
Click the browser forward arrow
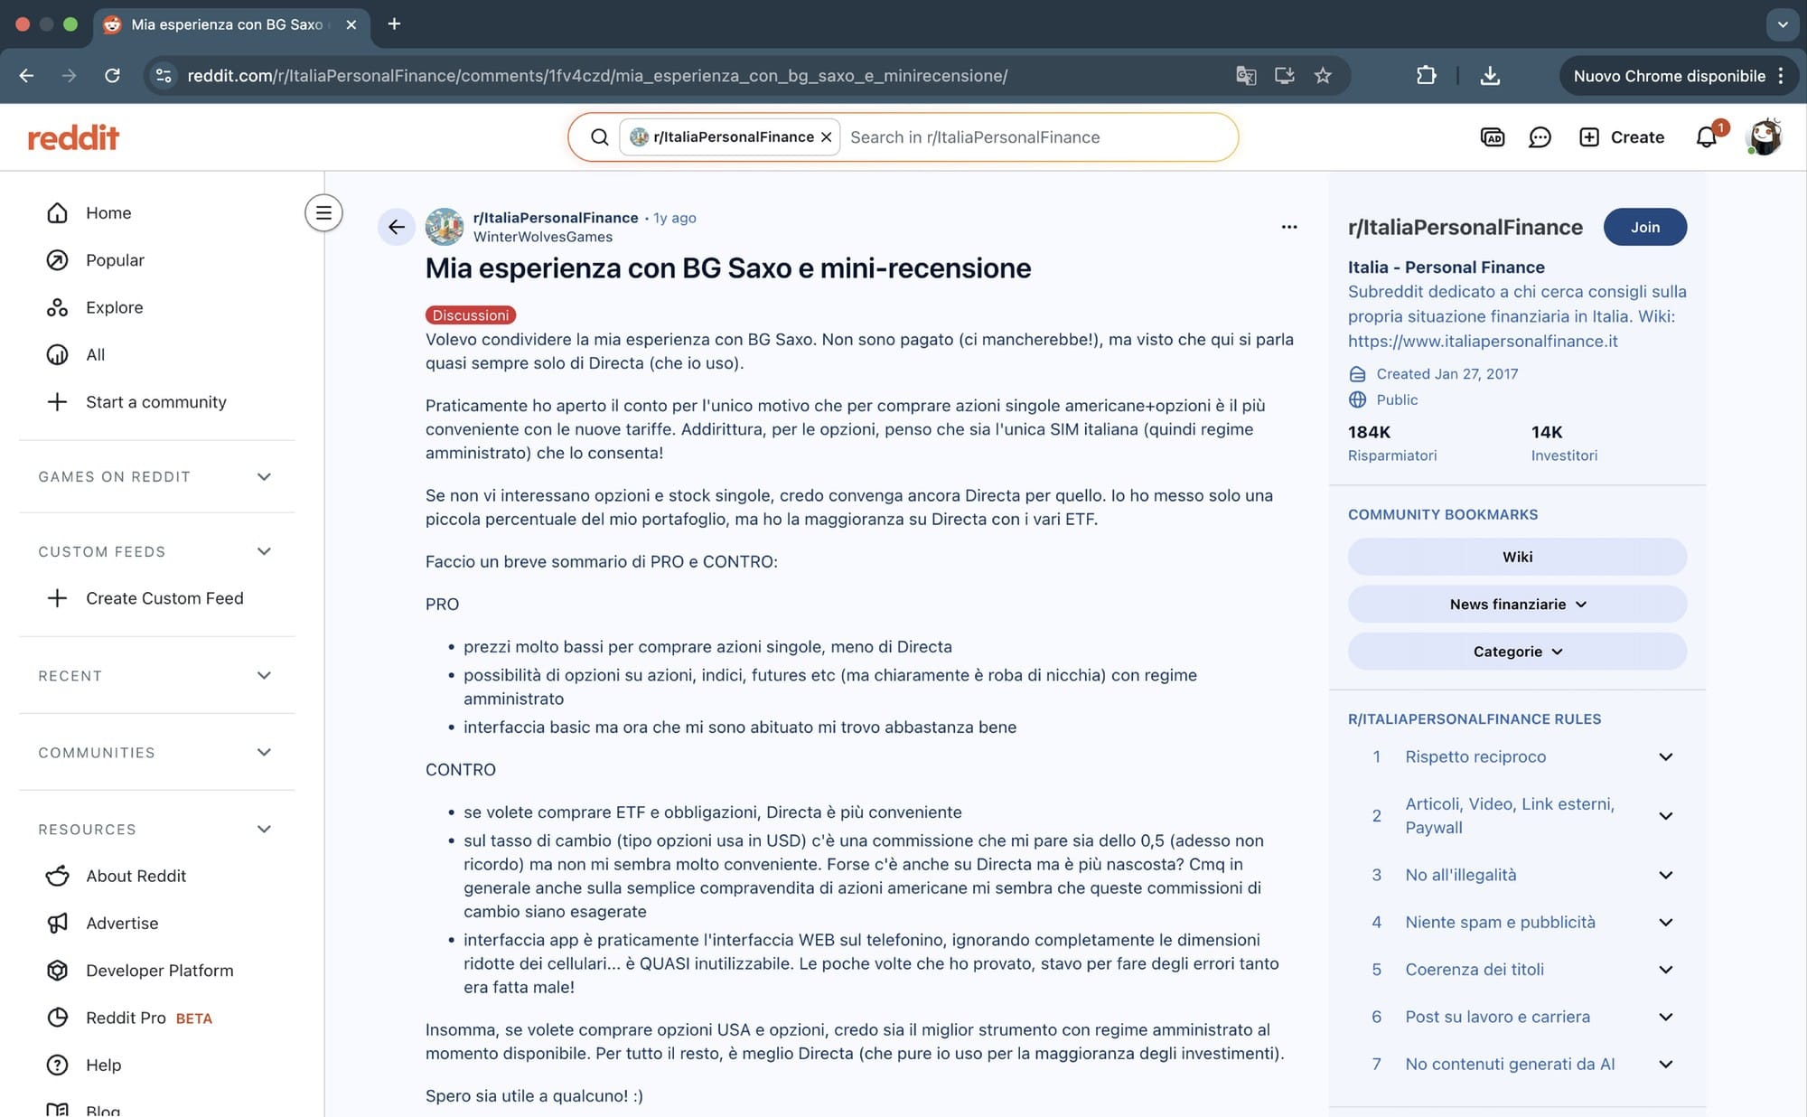70,76
